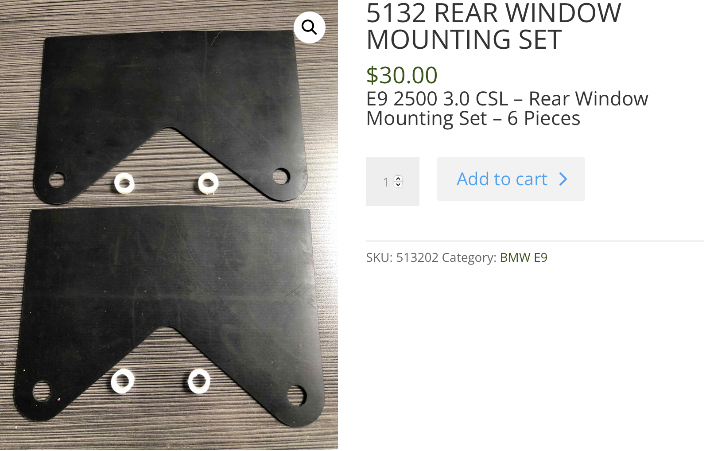This screenshot has width=706, height=451.
Task: Click the hole in top pad's right corner
Action: click(281, 176)
